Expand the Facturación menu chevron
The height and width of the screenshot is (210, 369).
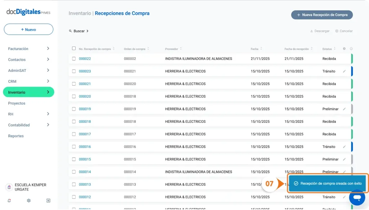[x=48, y=49]
